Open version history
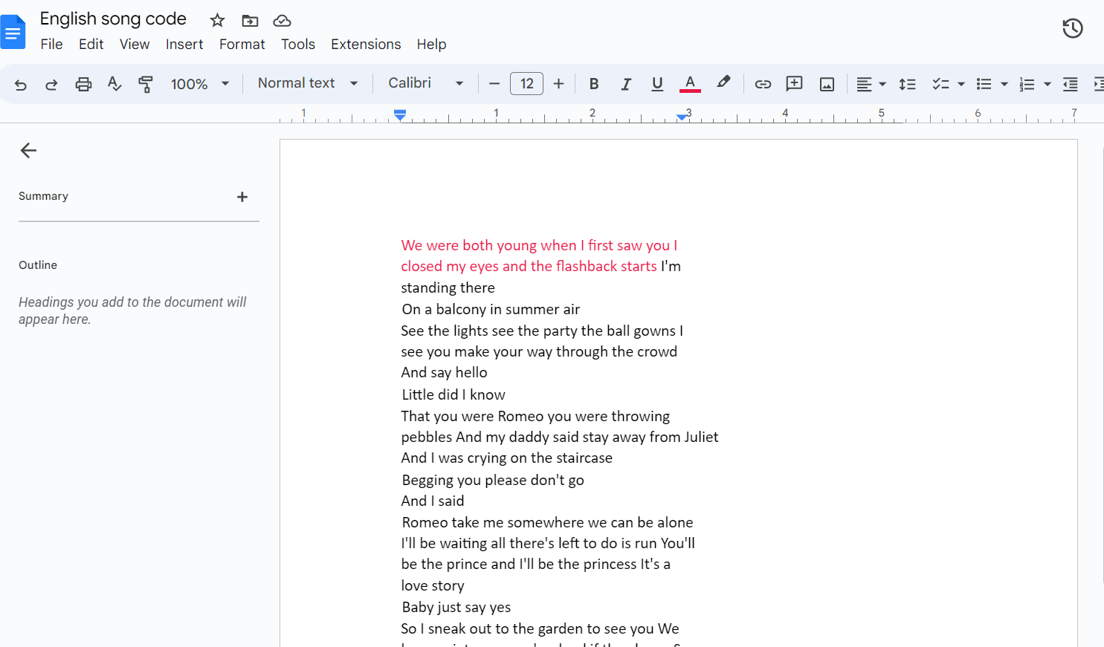Image resolution: width=1104 pixels, height=647 pixels. coord(1073,27)
